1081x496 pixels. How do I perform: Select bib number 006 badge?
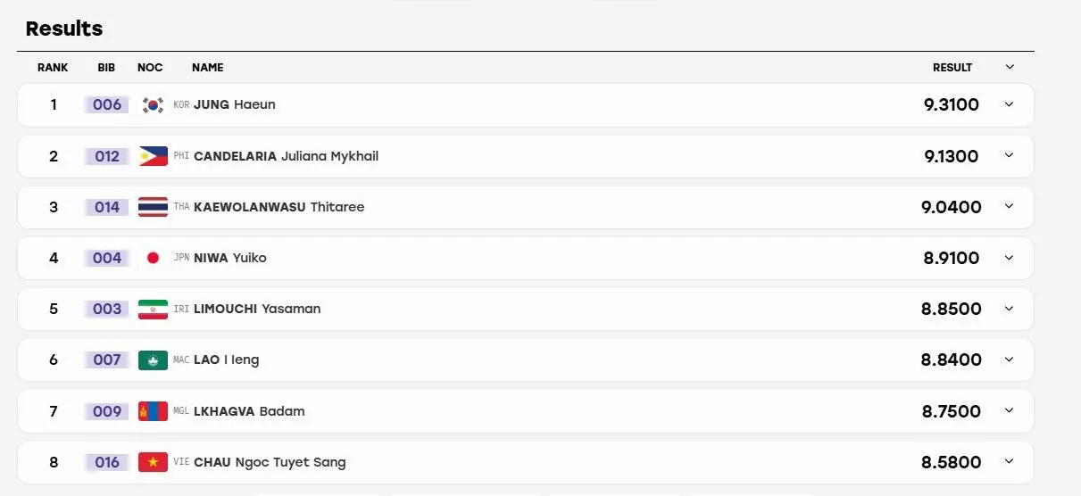[x=107, y=104]
